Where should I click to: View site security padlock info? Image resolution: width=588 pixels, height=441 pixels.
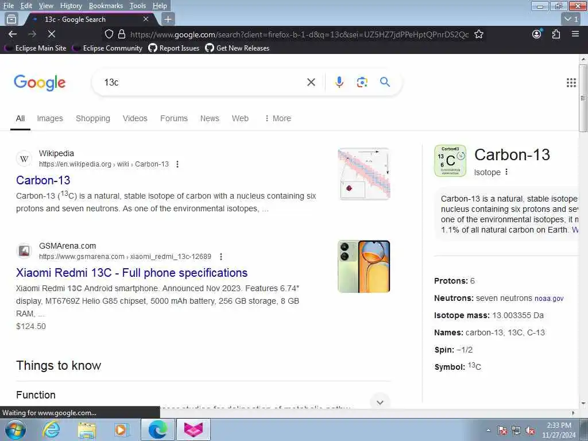tap(122, 34)
